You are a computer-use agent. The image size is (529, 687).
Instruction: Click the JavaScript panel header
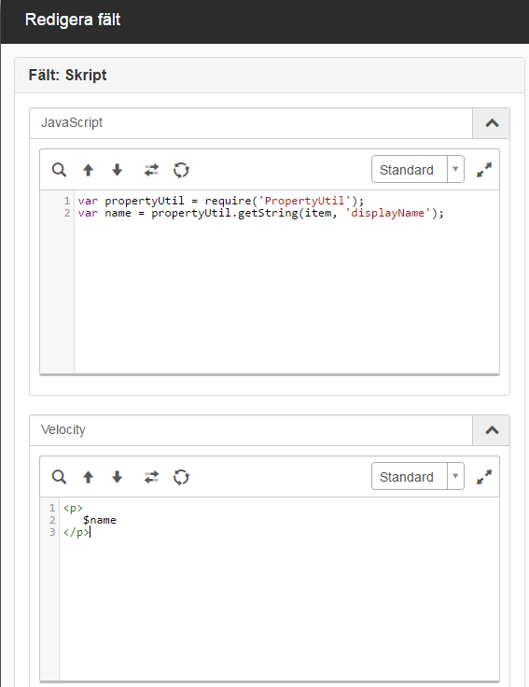251,123
